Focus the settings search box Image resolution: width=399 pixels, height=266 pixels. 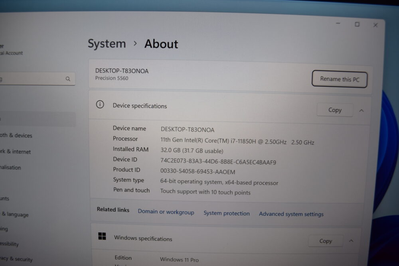point(38,79)
